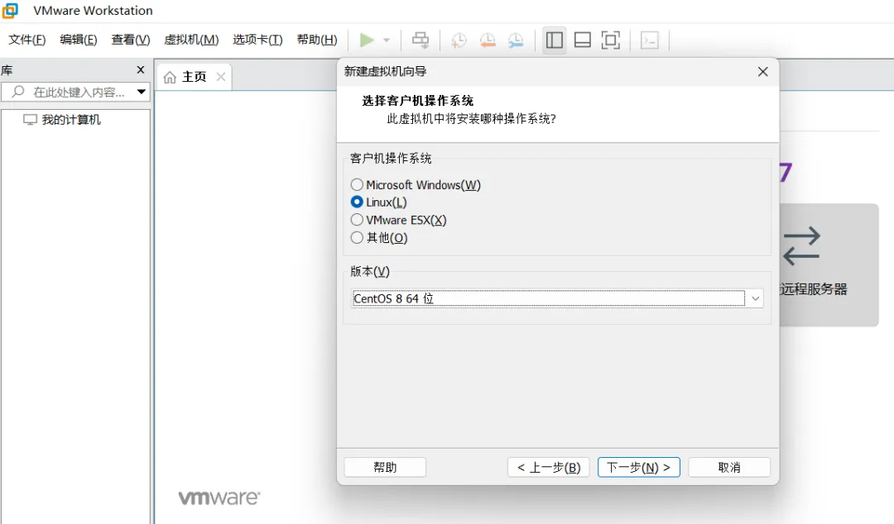Open power options dropdown next to play button

coord(387,40)
